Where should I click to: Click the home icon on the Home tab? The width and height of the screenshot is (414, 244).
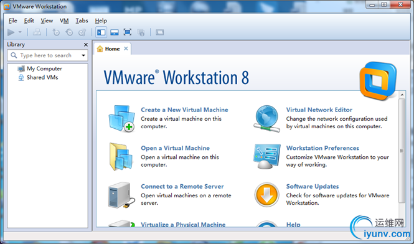pos(100,49)
